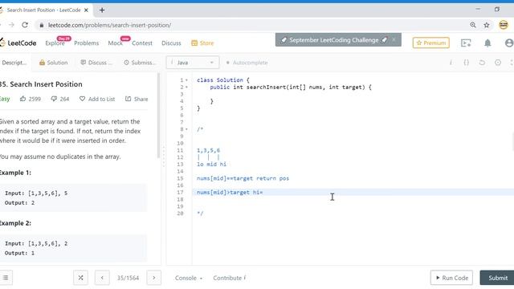The image size is (514, 289).
Task: Open the Discuss forum link
Action: 171,43
